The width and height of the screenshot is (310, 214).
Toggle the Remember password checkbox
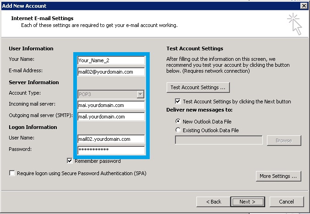[x=70, y=160]
